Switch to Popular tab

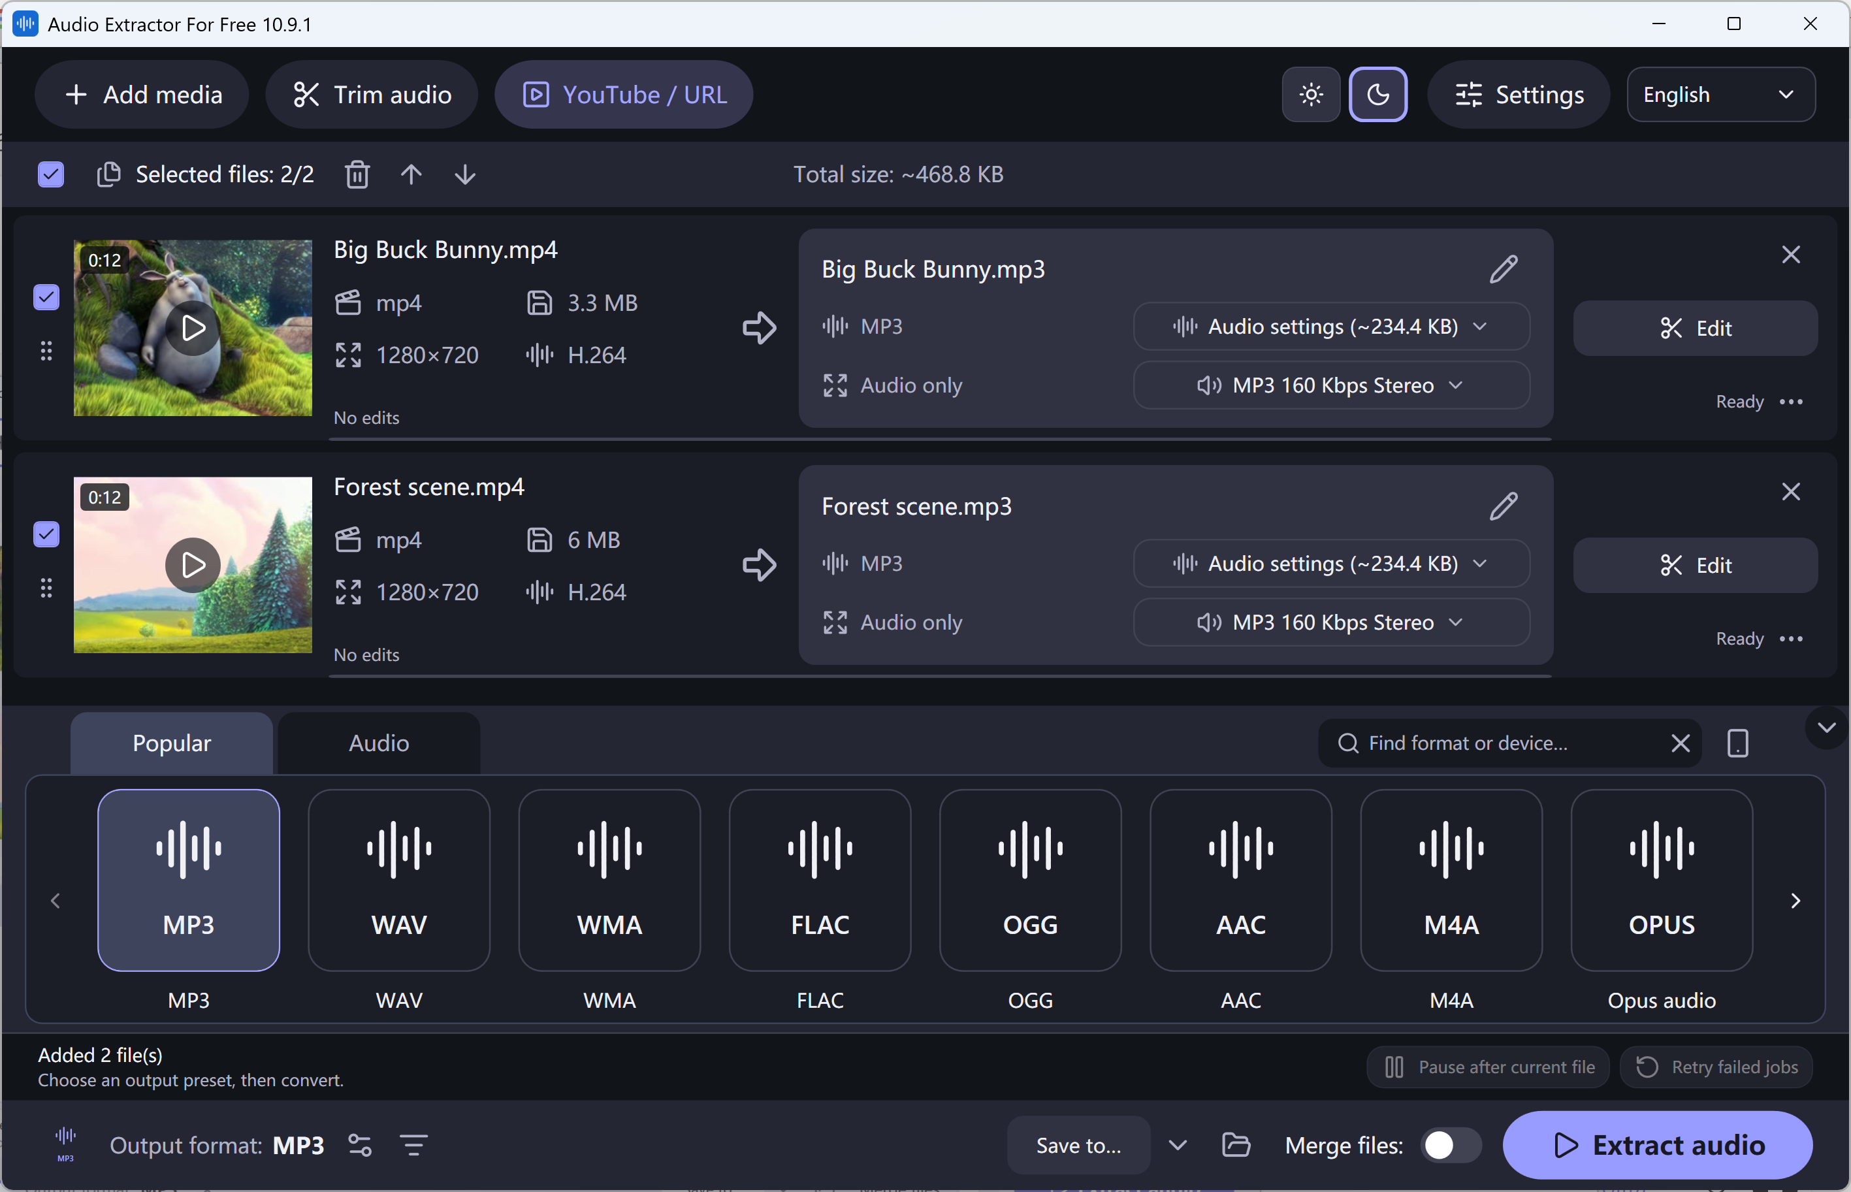(172, 743)
